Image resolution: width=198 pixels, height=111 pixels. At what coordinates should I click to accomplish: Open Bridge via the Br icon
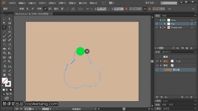click(104, 3)
